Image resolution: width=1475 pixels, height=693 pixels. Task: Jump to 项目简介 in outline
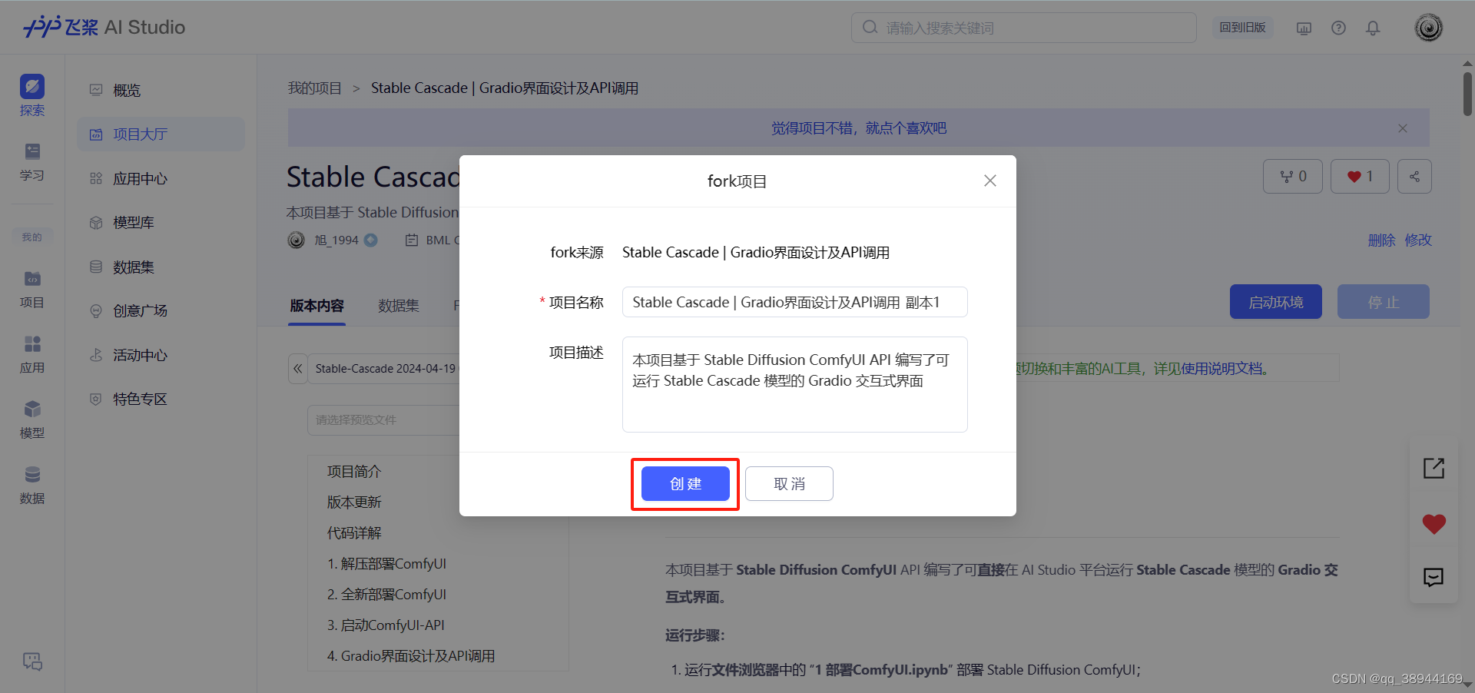click(x=354, y=472)
